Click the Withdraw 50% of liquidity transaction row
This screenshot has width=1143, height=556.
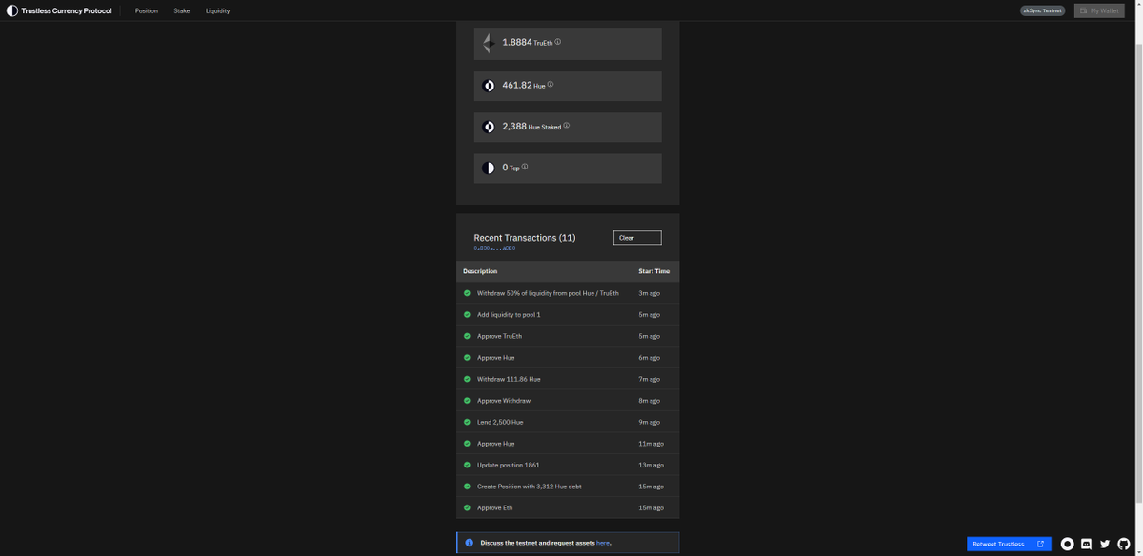point(568,293)
